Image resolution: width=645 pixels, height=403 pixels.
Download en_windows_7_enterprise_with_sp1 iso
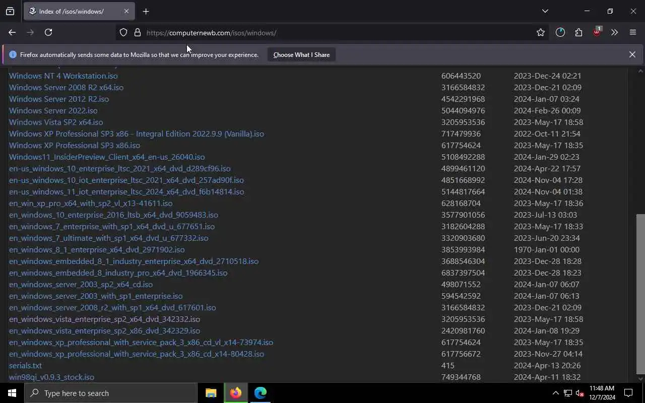(112, 227)
